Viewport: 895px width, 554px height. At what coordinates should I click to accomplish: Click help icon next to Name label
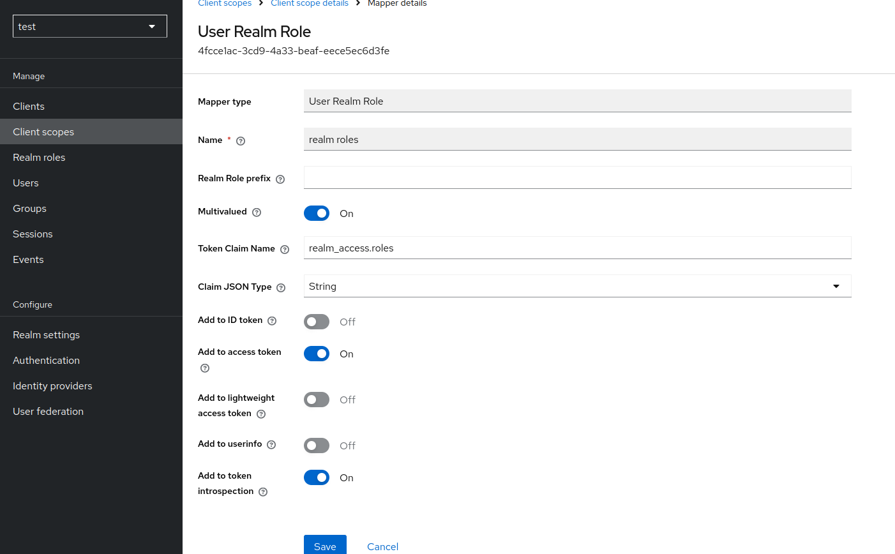[x=241, y=141]
